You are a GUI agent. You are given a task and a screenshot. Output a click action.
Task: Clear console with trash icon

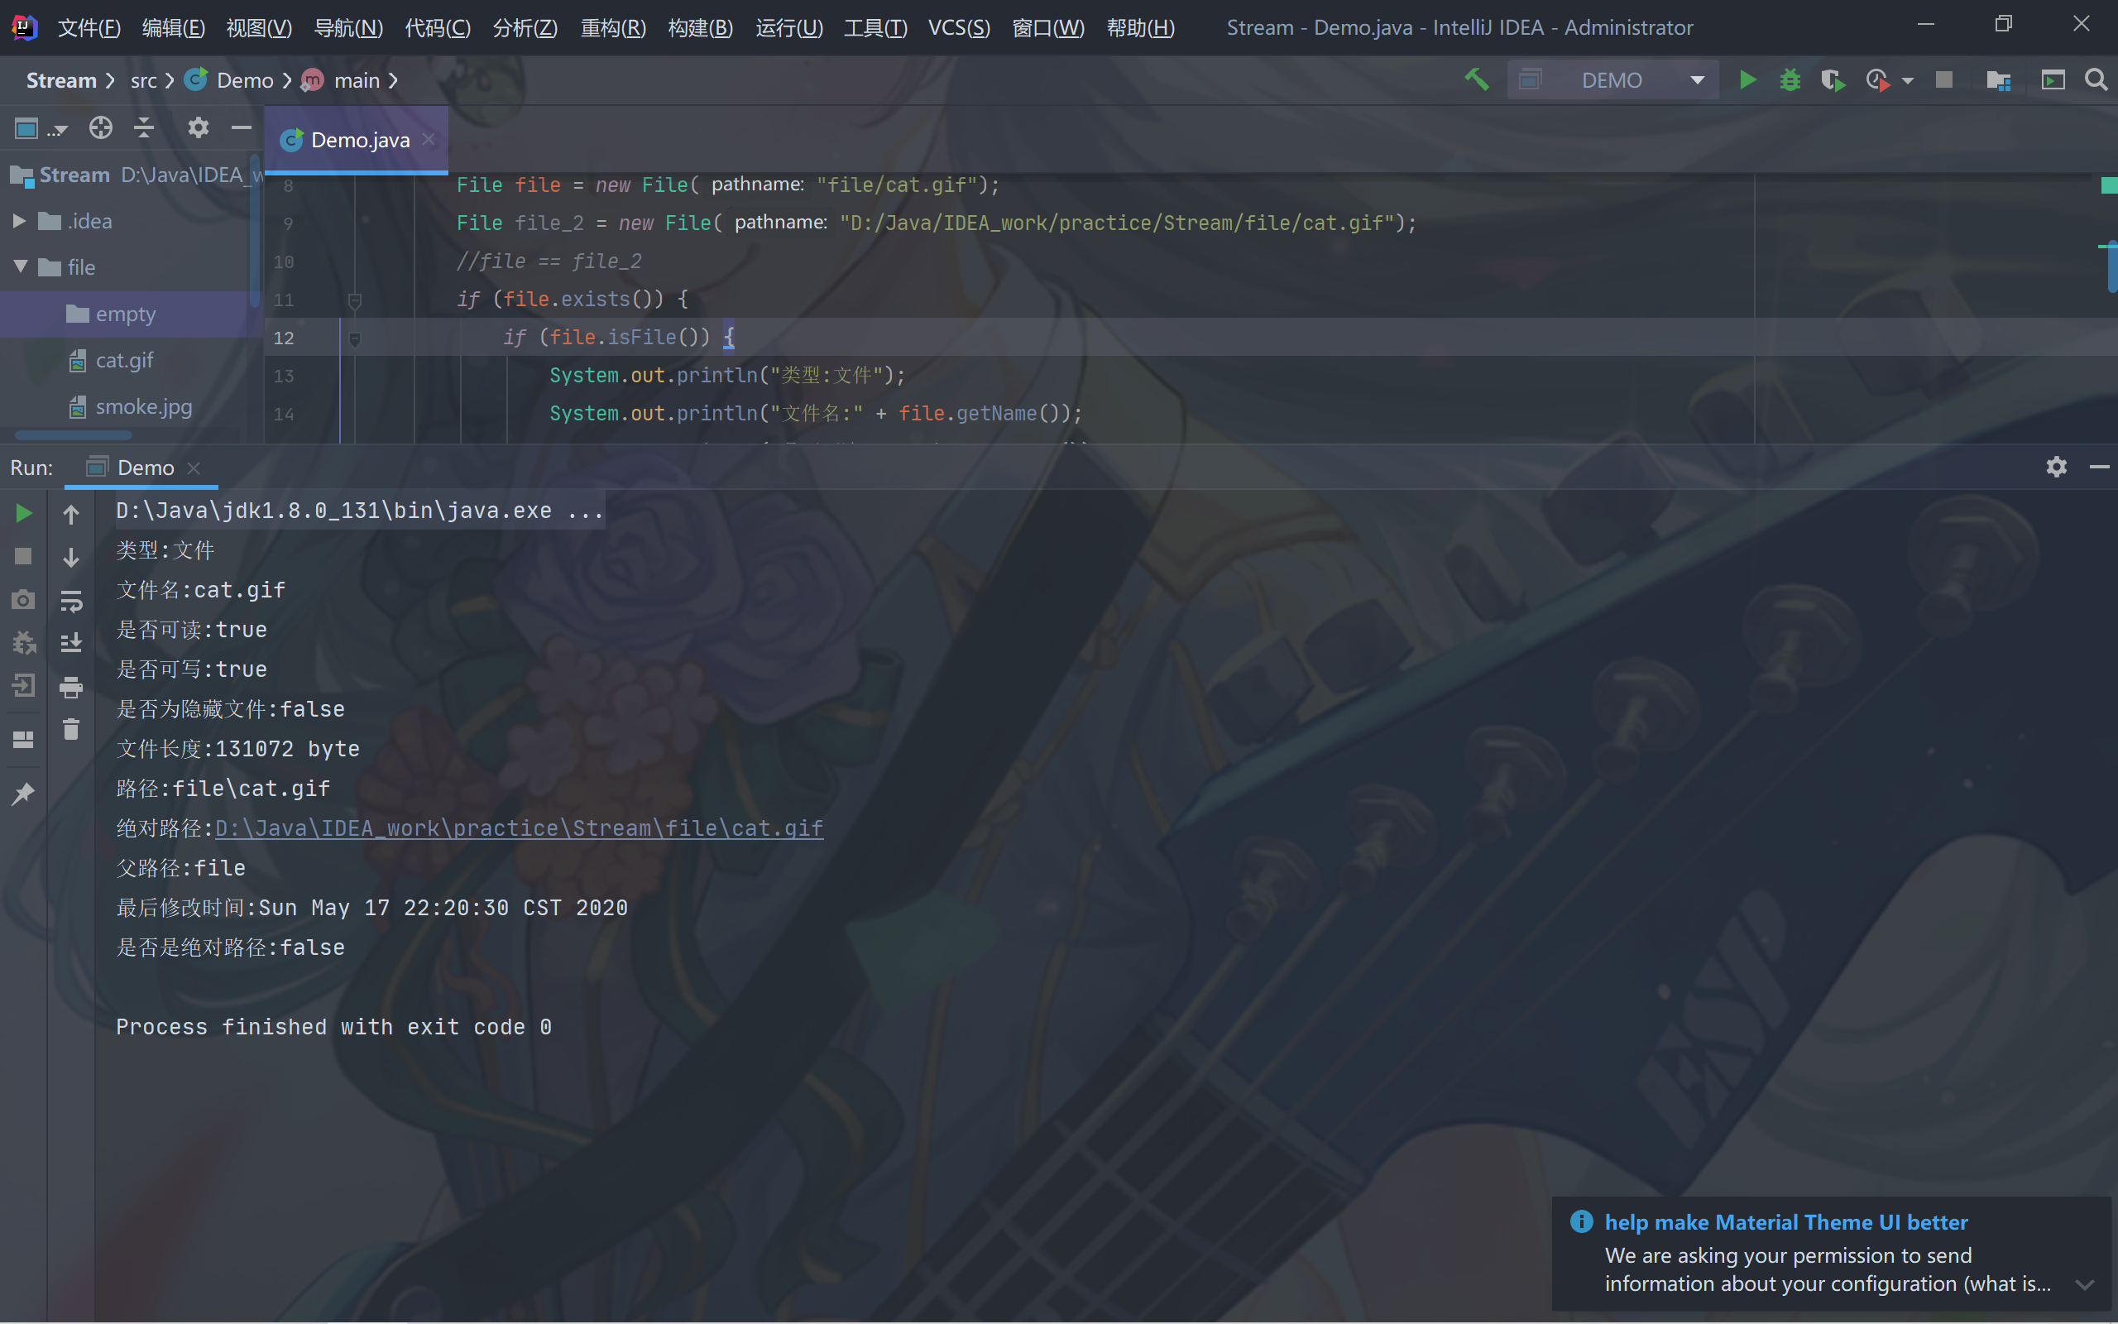[71, 728]
